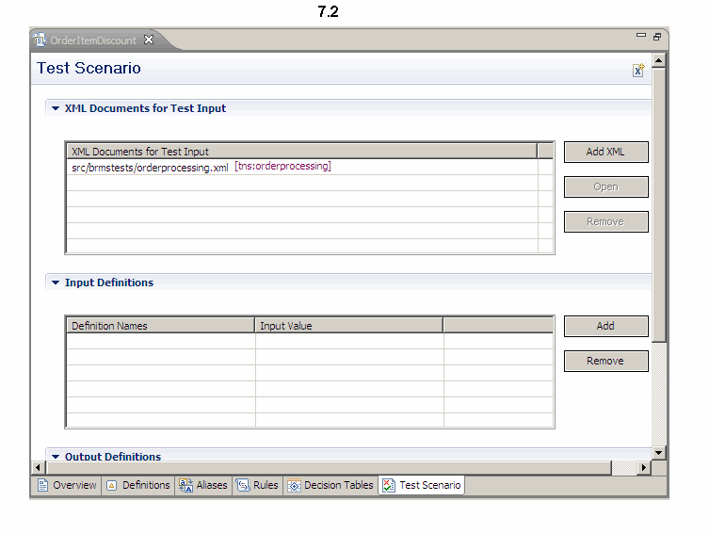The width and height of the screenshot is (709, 533).
Task: Click the new test scenario icon in header
Action: [637, 70]
